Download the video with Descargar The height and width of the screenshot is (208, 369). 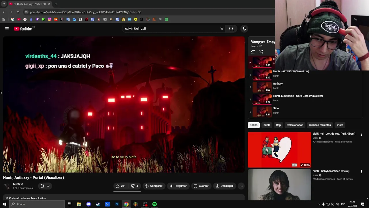click(224, 186)
